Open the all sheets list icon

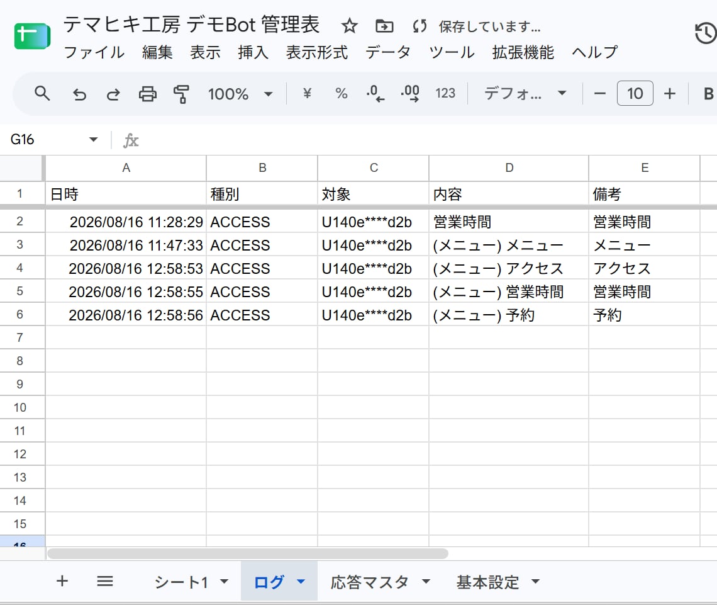[x=104, y=581]
